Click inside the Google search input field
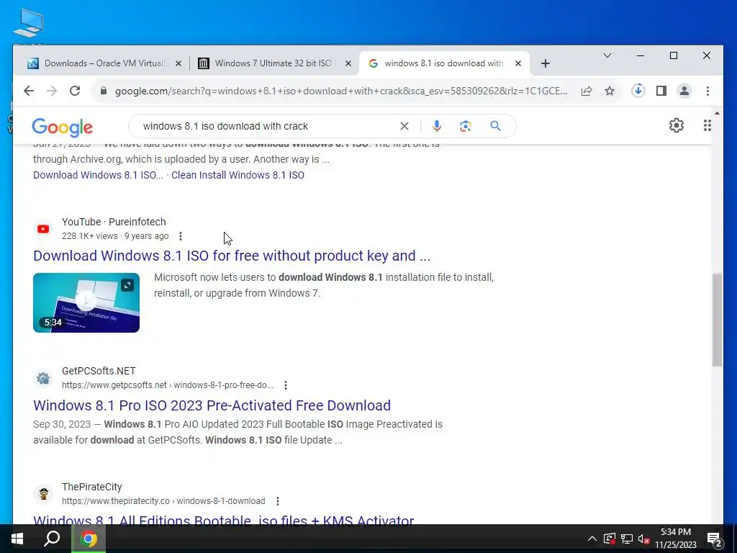The width and height of the screenshot is (737, 553). click(x=268, y=126)
